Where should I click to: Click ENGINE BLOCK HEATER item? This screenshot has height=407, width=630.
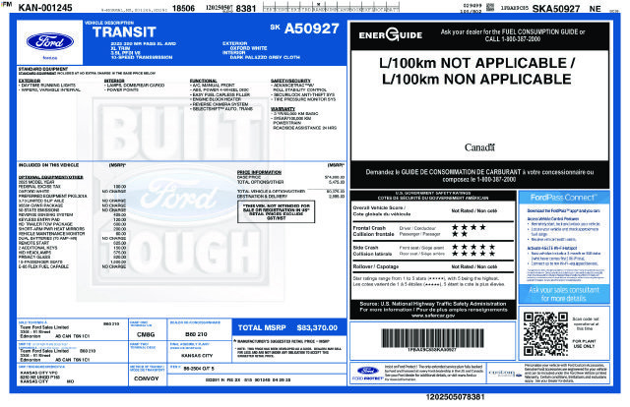coord(216,99)
